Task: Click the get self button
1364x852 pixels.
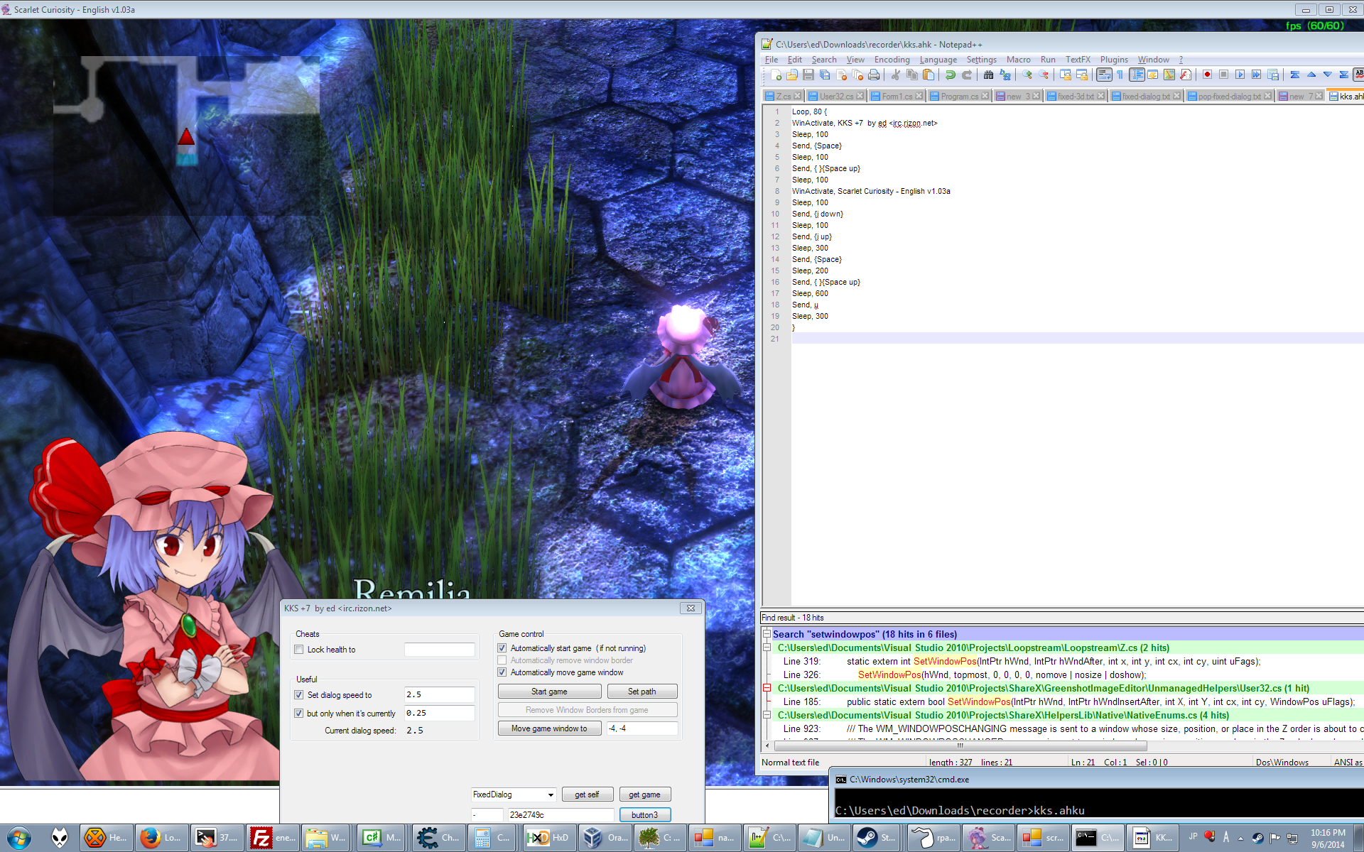Action: point(587,794)
